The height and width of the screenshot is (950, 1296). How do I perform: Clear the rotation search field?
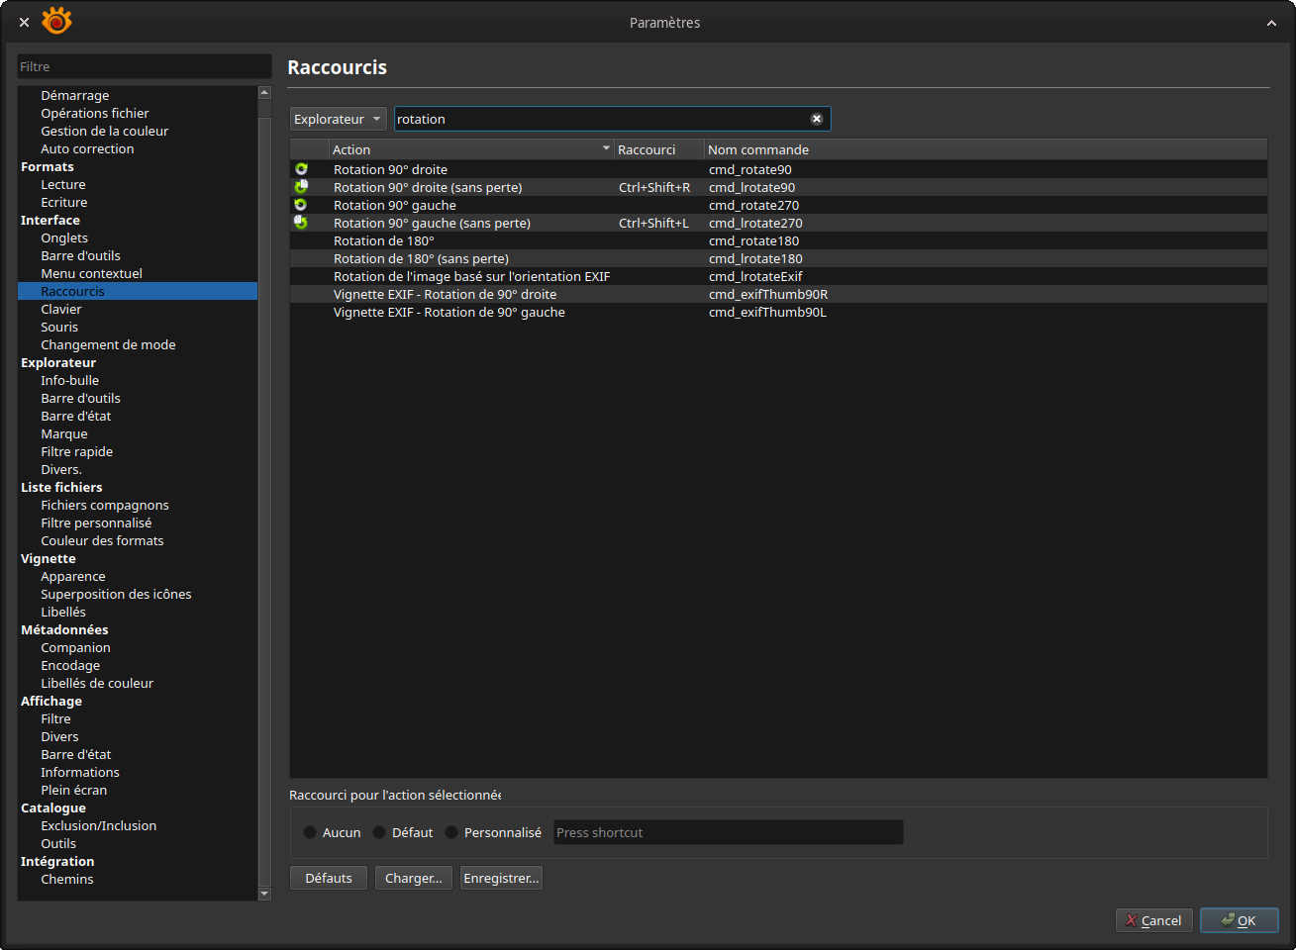(x=817, y=119)
